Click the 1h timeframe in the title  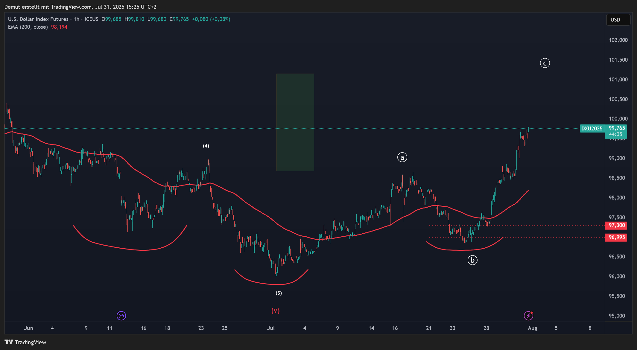tap(77, 19)
